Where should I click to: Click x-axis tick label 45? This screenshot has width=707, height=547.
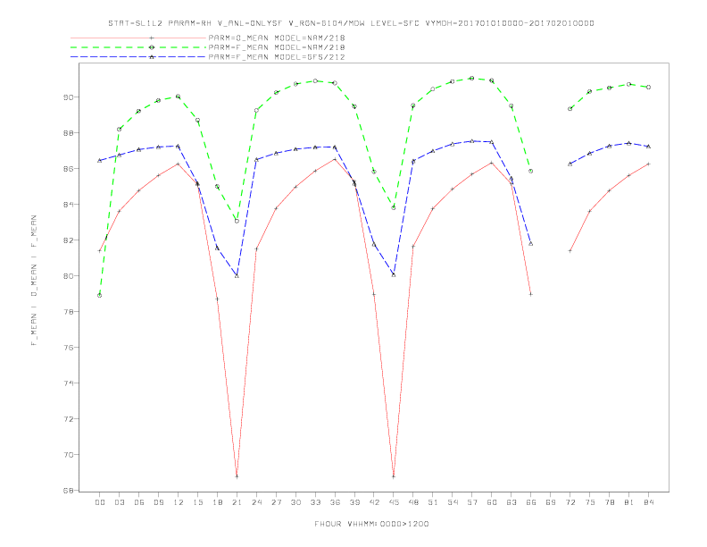394,502
